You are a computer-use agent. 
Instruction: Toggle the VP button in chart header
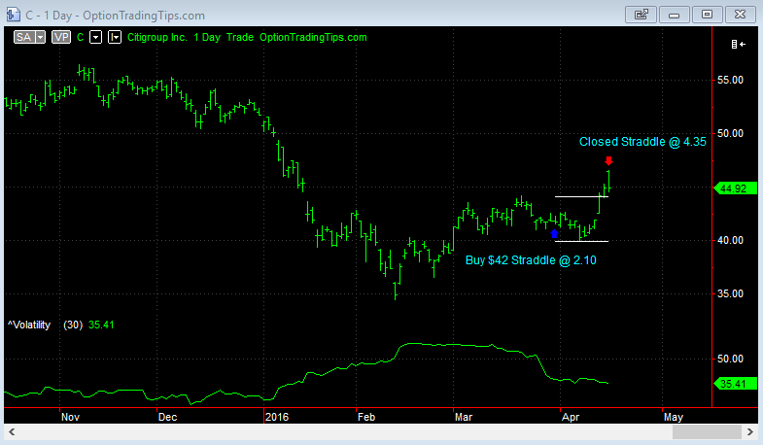(x=61, y=37)
